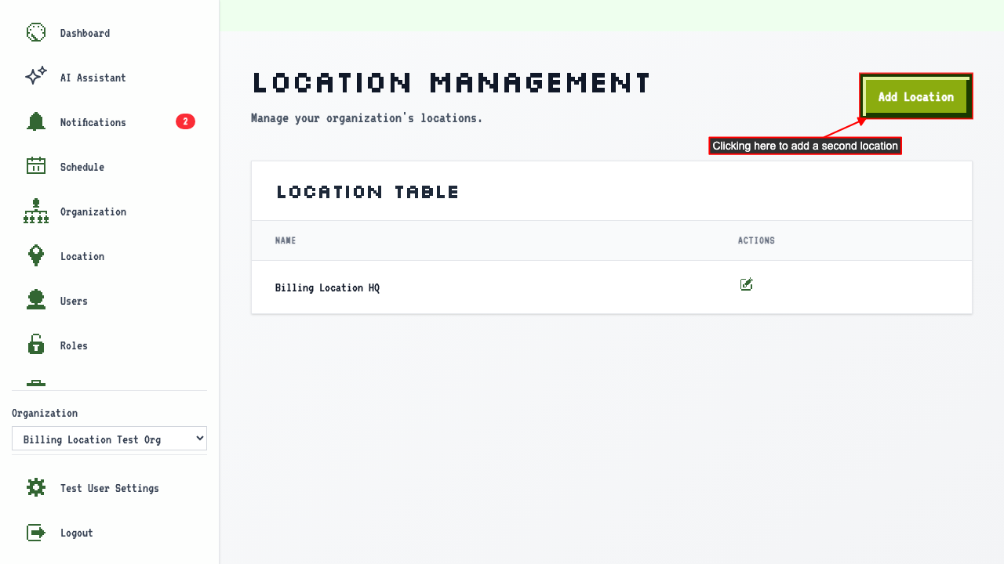Edit Billing Location HQ row icon
Screen dimensions: 1004x564
click(x=747, y=284)
